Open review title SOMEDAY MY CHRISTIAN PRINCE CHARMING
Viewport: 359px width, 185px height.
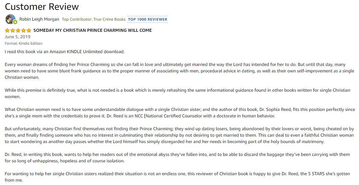pyautogui.click(x=93, y=30)
